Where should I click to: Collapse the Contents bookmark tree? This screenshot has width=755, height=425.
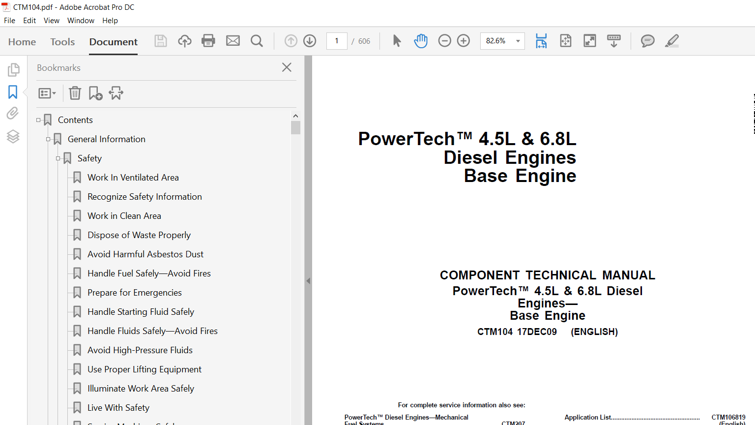38,120
